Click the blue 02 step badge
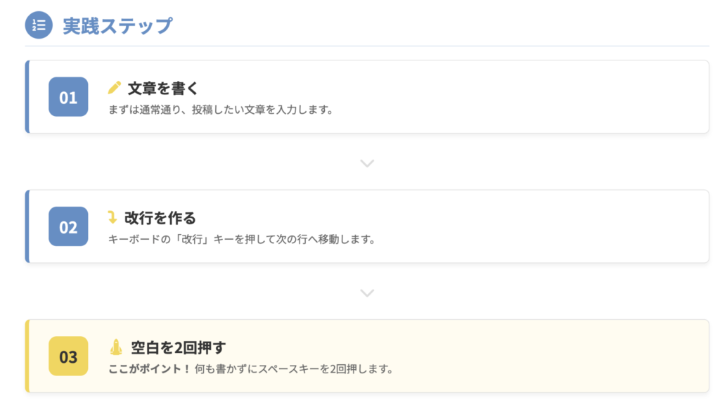This screenshot has height=412, width=720. [68, 226]
